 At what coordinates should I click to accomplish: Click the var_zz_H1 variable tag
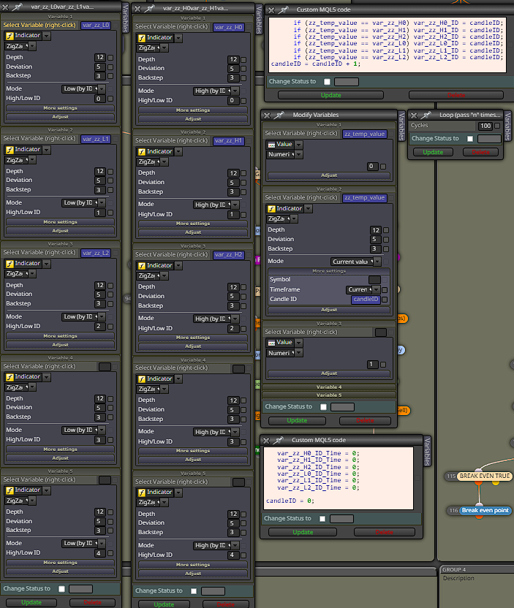pyautogui.click(x=229, y=141)
